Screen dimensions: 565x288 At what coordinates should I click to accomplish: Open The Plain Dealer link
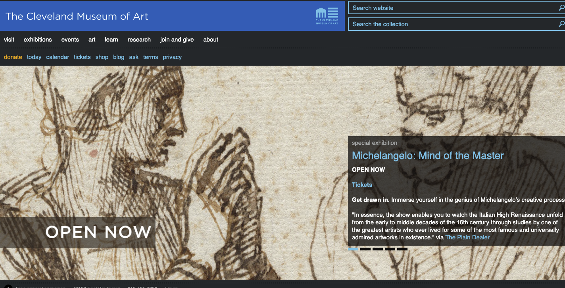click(467, 237)
